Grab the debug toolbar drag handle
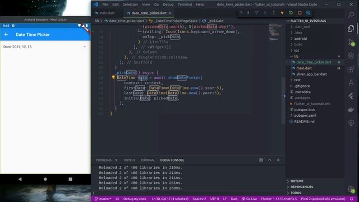Screen dimensions: 359x202 click(x=241, y=13)
